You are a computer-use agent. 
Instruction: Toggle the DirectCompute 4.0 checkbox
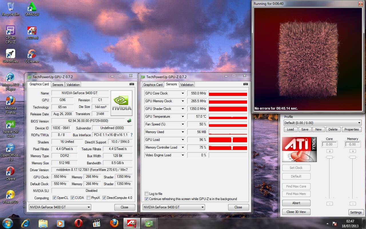coord(104,198)
